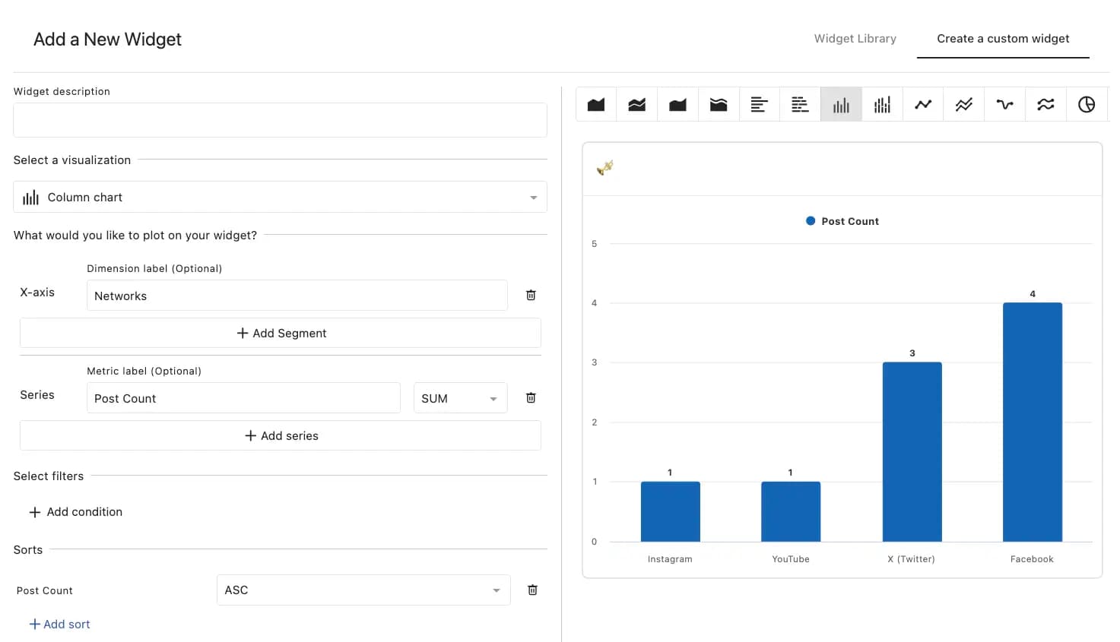Choose the multi-line chart icon
Image resolution: width=1120 pixels, height=642 pixels.
[964, 105]
